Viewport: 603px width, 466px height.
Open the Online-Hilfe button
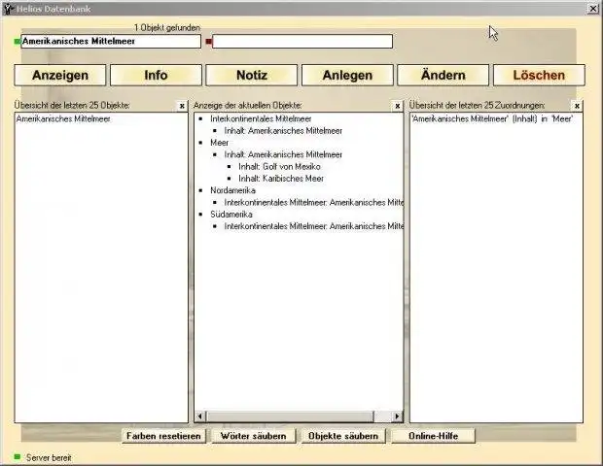tap(434, 436)
